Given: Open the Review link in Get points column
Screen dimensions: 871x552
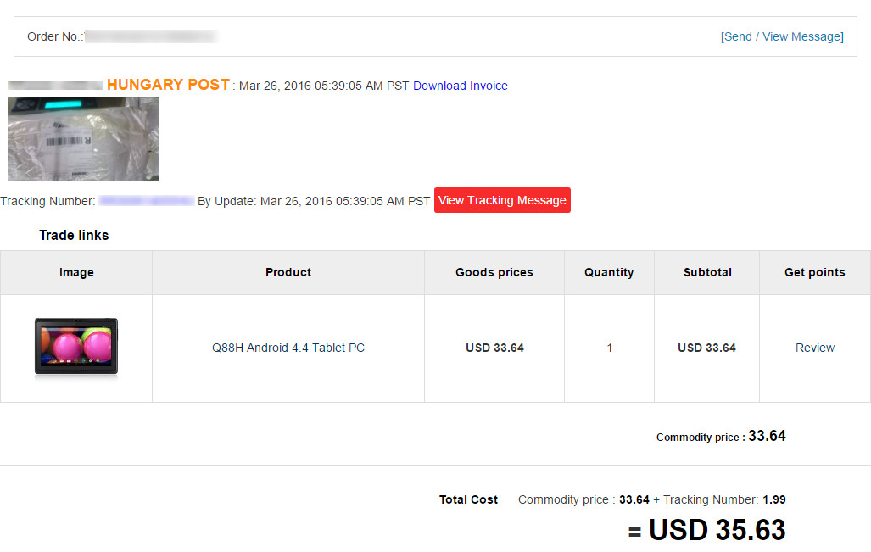Looking at the screenshot, I should coord(814,348).
